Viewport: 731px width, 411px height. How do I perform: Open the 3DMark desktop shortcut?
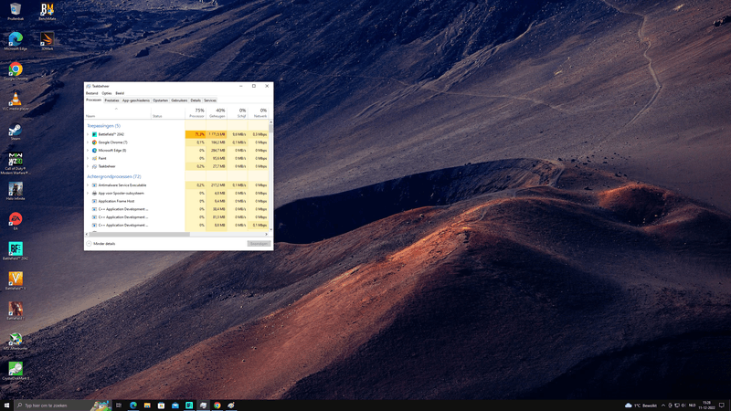point(48,41)
